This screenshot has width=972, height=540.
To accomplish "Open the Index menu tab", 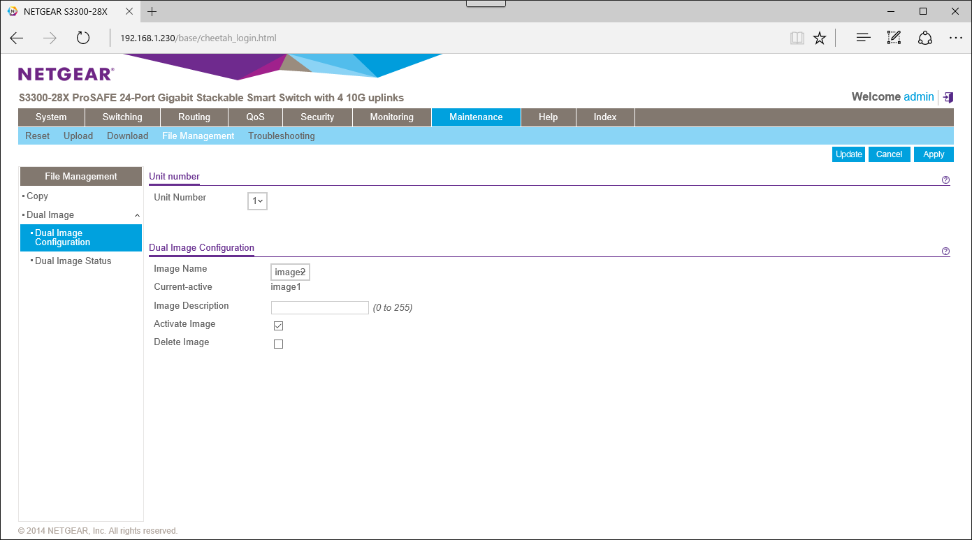I will 605,117.
